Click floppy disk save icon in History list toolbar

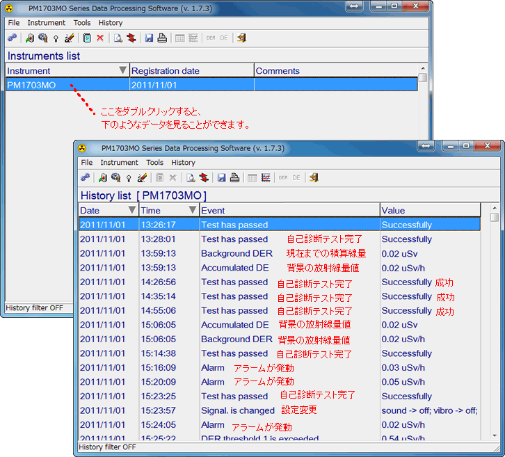click(222, 177)
